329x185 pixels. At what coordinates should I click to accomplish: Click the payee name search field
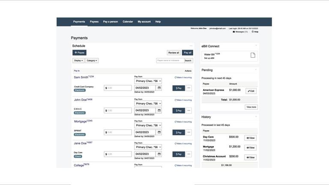170,60
